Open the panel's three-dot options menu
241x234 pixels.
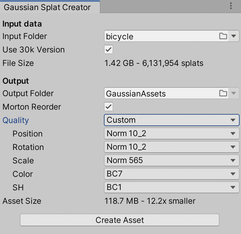[x=231, y=6]
